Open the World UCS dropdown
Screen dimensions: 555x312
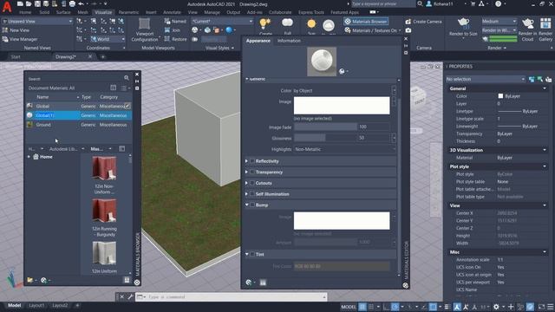pyautogui.click(x=108, y=39)
